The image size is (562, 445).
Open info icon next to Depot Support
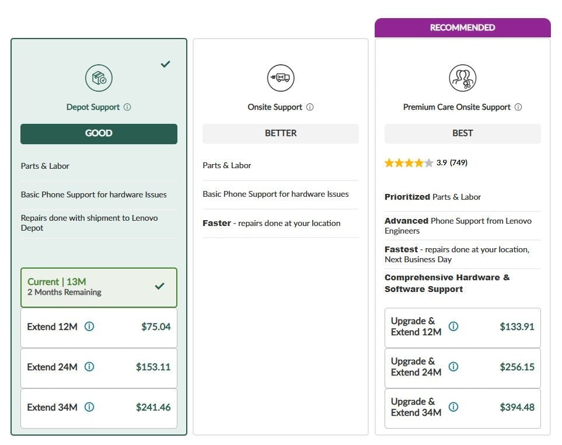click(127, 107)
